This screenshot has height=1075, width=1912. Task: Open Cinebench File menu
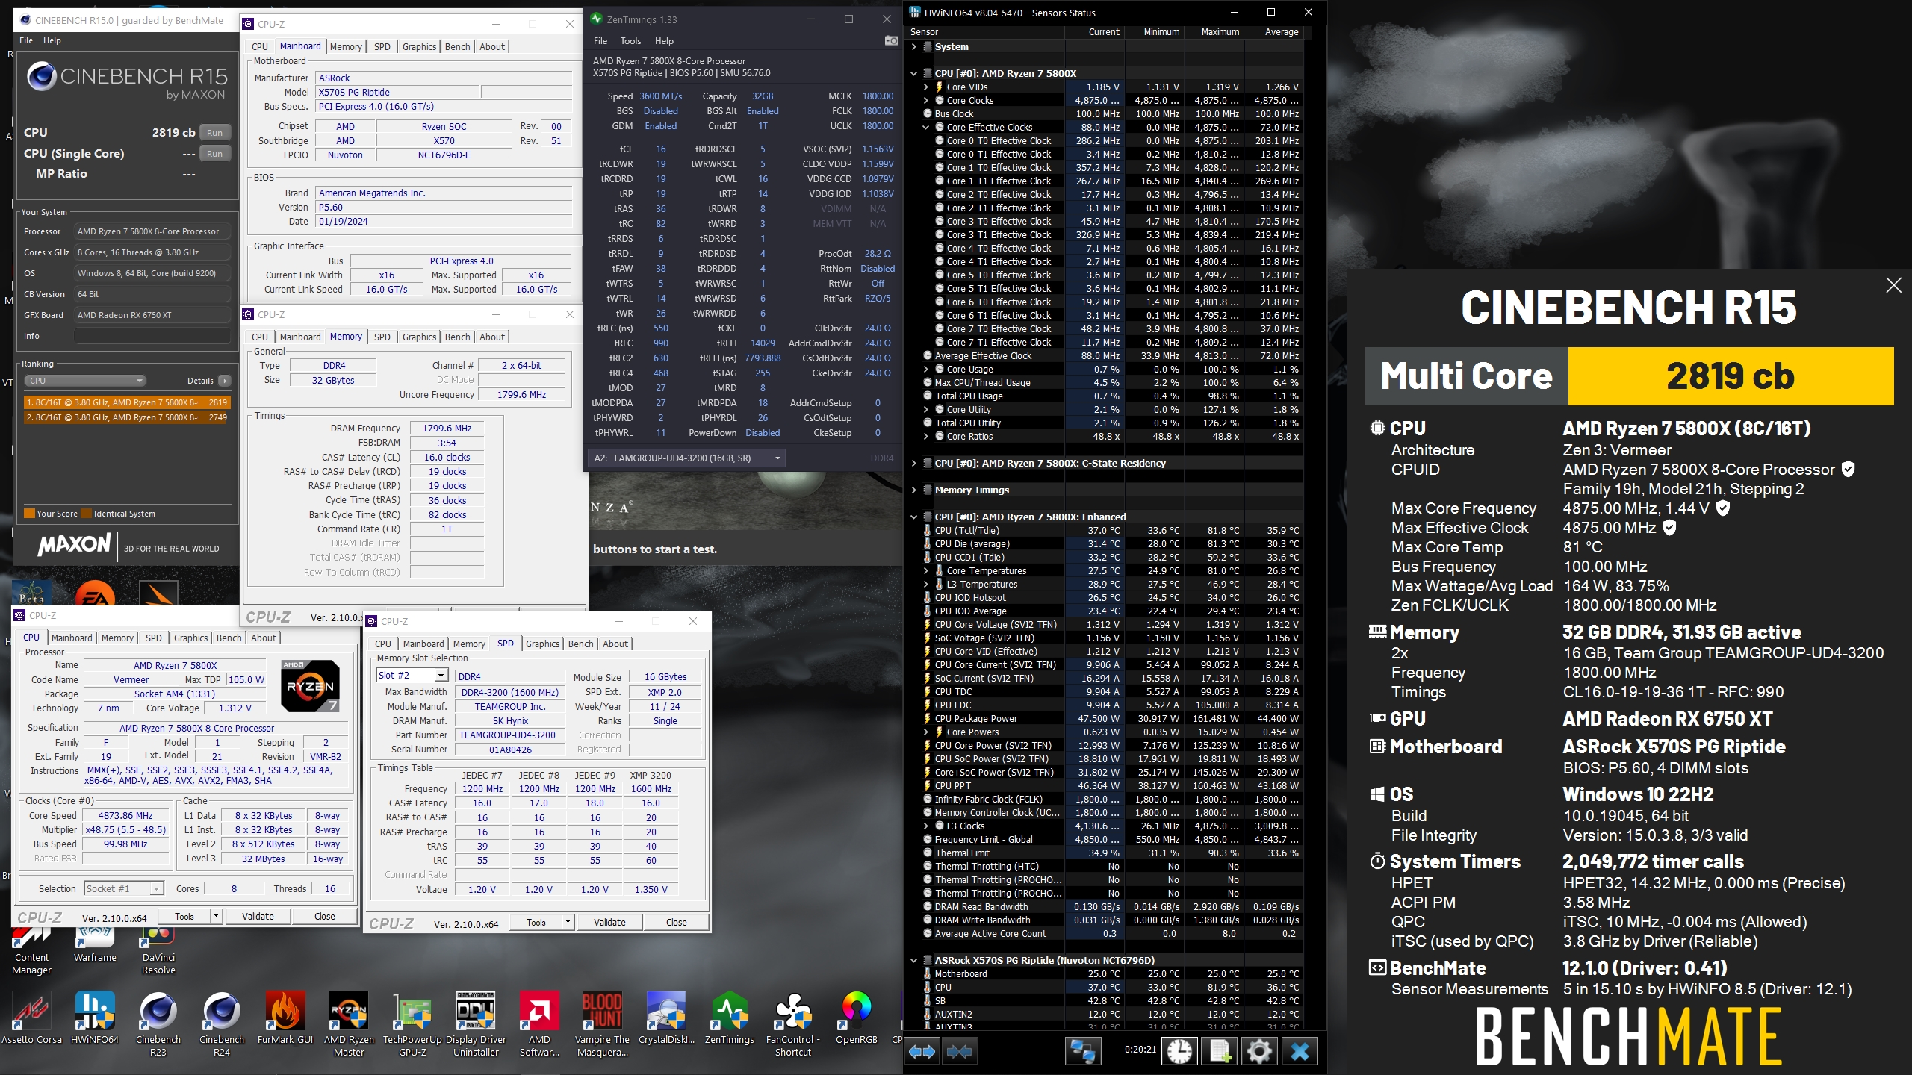point(26,40)
